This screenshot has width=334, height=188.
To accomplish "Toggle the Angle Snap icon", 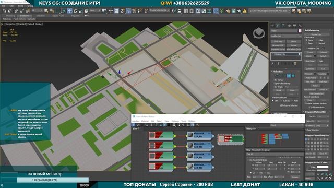I will click(128, 11).
